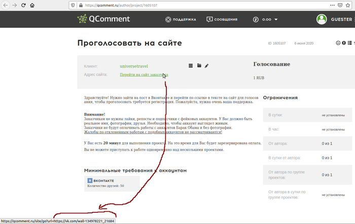
Task: Click the browser forward arrow
Action: point(15,5)
